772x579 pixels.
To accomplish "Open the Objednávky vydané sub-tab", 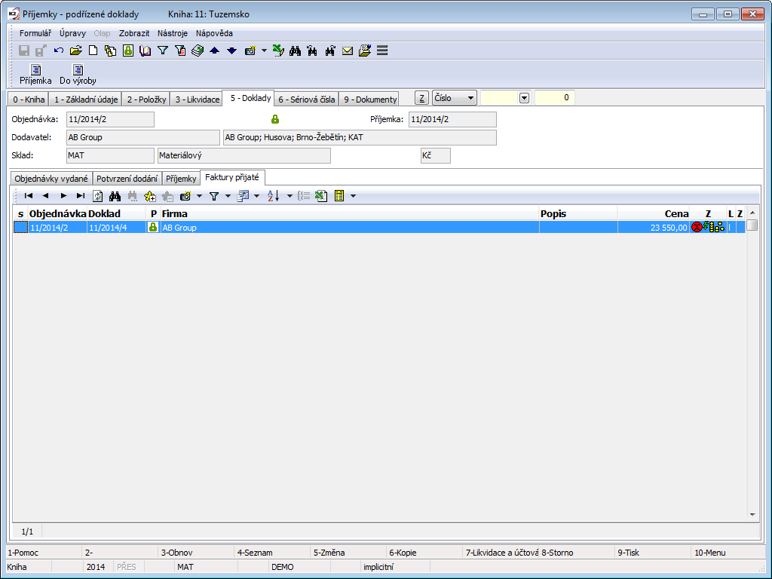I will pos(52,179).
